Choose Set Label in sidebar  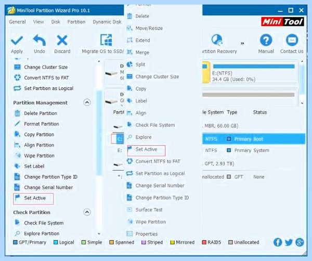(29, 166)
